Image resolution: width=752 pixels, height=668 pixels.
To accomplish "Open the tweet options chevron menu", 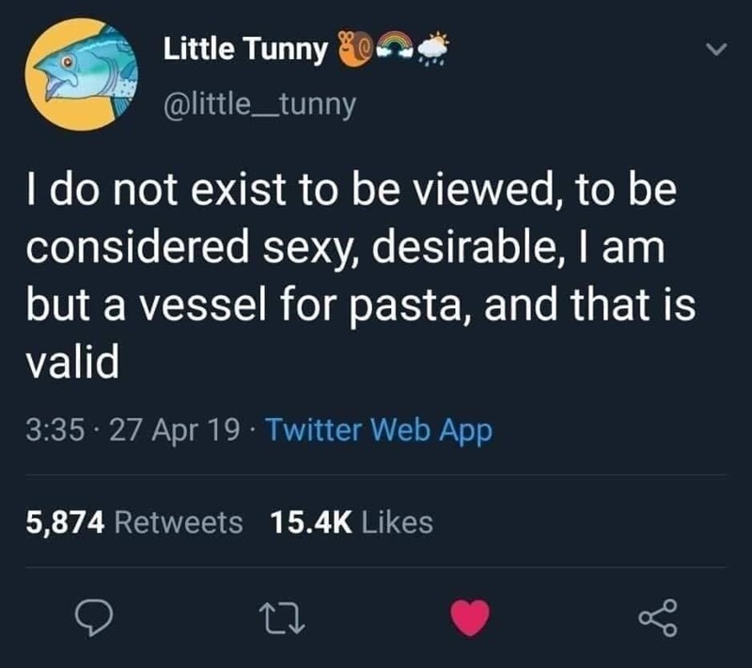I will pos(716,48).
